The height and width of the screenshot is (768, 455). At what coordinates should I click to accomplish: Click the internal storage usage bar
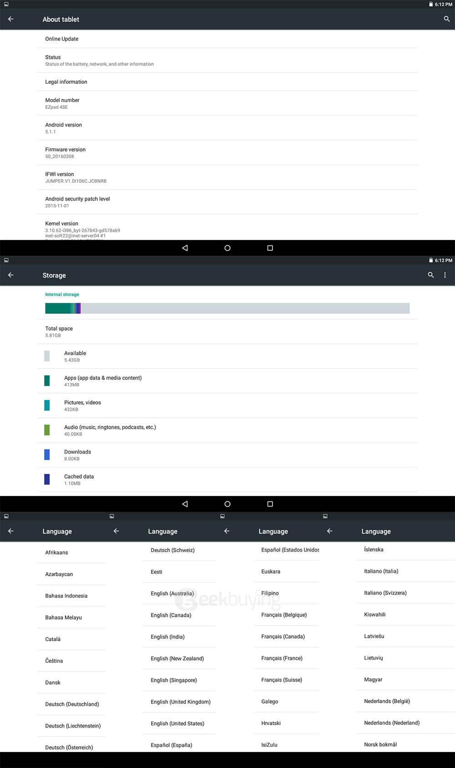click(x=227, y=308)
